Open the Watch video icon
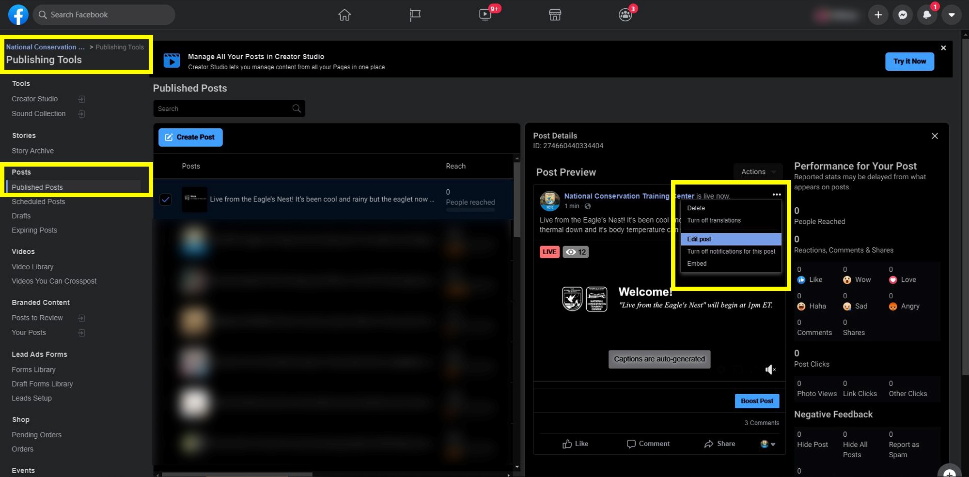The width and height of the screenshot is (969, 477). [485, 15]
